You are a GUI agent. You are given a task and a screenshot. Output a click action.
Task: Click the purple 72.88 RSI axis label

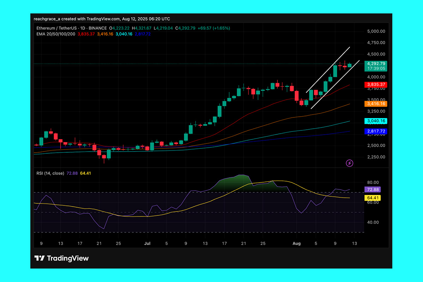point(372,190)
